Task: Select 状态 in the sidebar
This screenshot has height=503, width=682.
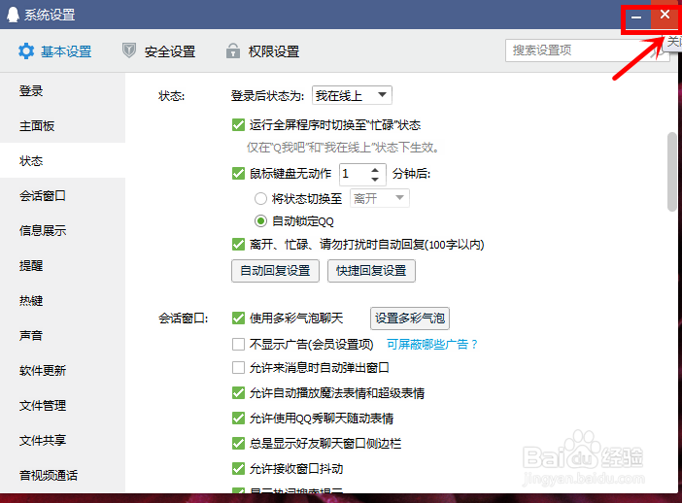Action: (62, 160)
